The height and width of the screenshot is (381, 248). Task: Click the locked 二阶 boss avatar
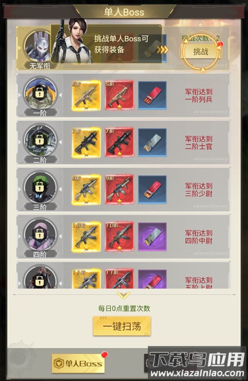pos(40,140)
